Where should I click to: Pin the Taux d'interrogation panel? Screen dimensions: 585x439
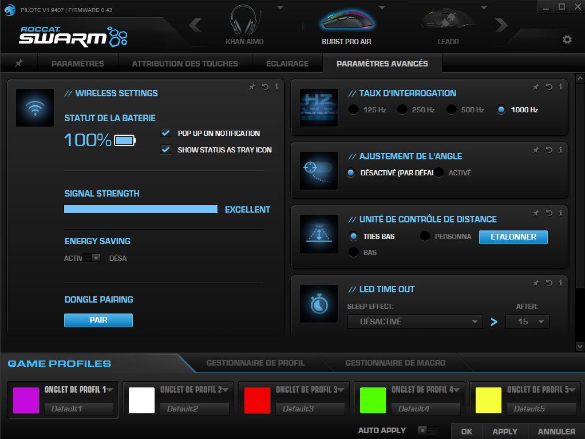[536, 87]
